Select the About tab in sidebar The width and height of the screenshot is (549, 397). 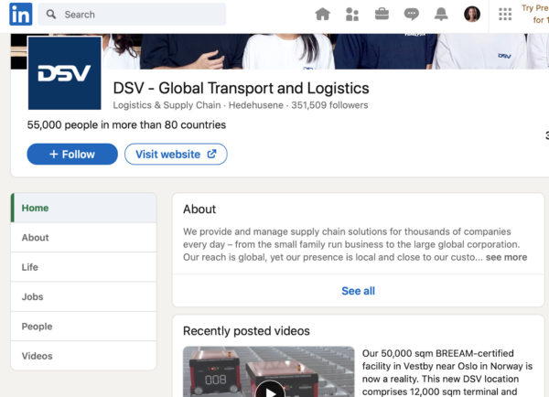[x=83, y=237]
